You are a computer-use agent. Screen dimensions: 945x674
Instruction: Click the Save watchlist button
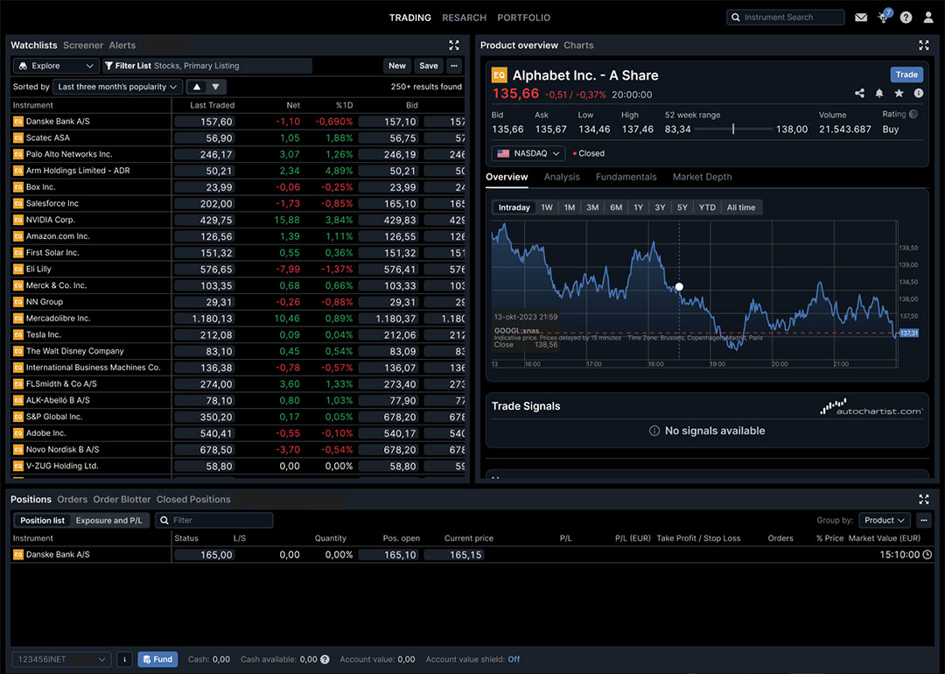pos(429,66)
